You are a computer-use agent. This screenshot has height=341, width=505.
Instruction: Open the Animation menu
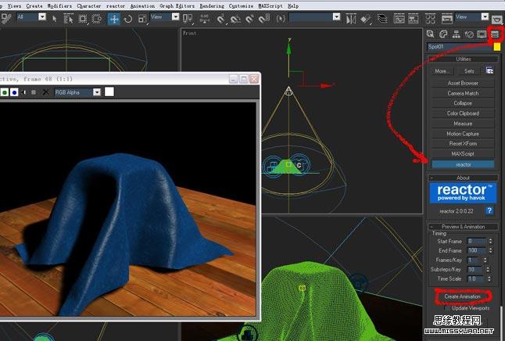(142, 5)
